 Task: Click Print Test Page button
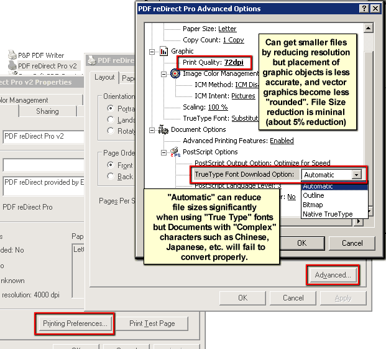point(152,323)
